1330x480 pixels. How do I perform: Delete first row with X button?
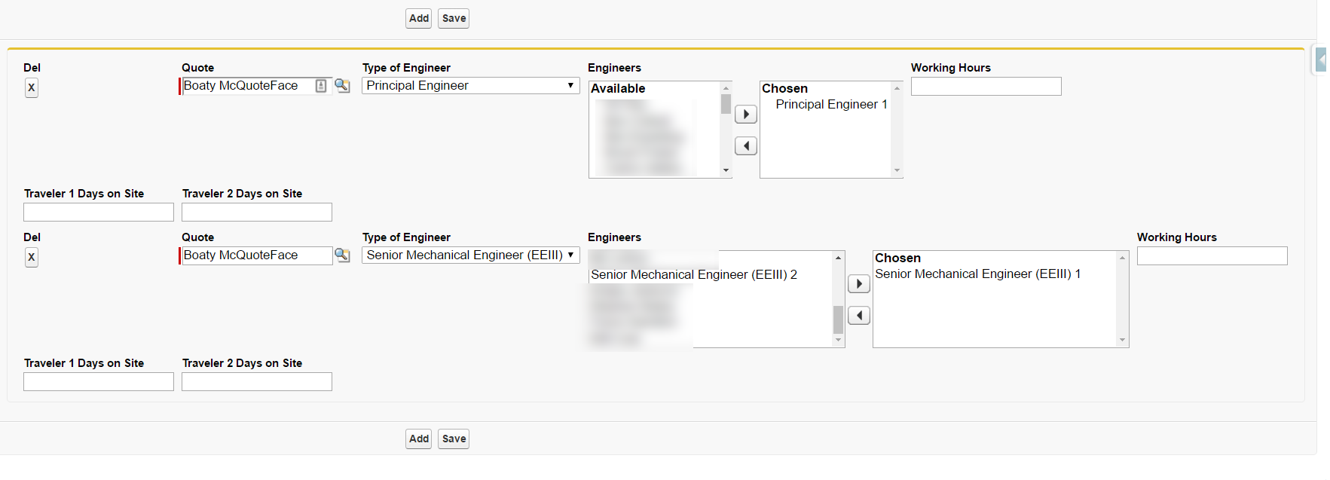(x=31, y=88)
